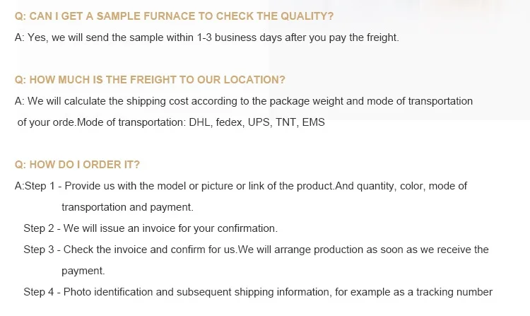Click the answer about sending the sample
The height and width of the screenshot is (316, 530).
point(206,37)
